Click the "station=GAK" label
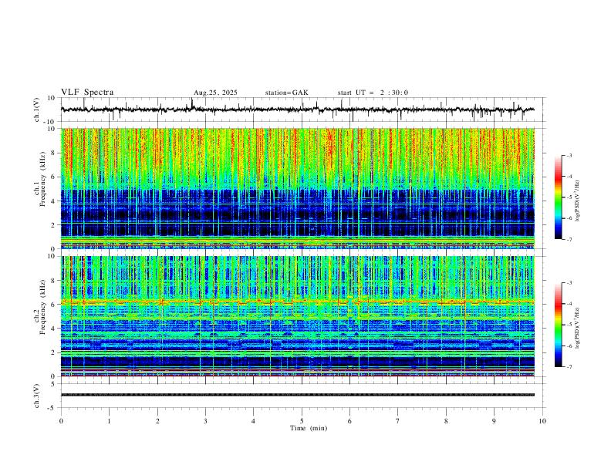The height and width of the screenshot is (472, 611). point(286,93)
